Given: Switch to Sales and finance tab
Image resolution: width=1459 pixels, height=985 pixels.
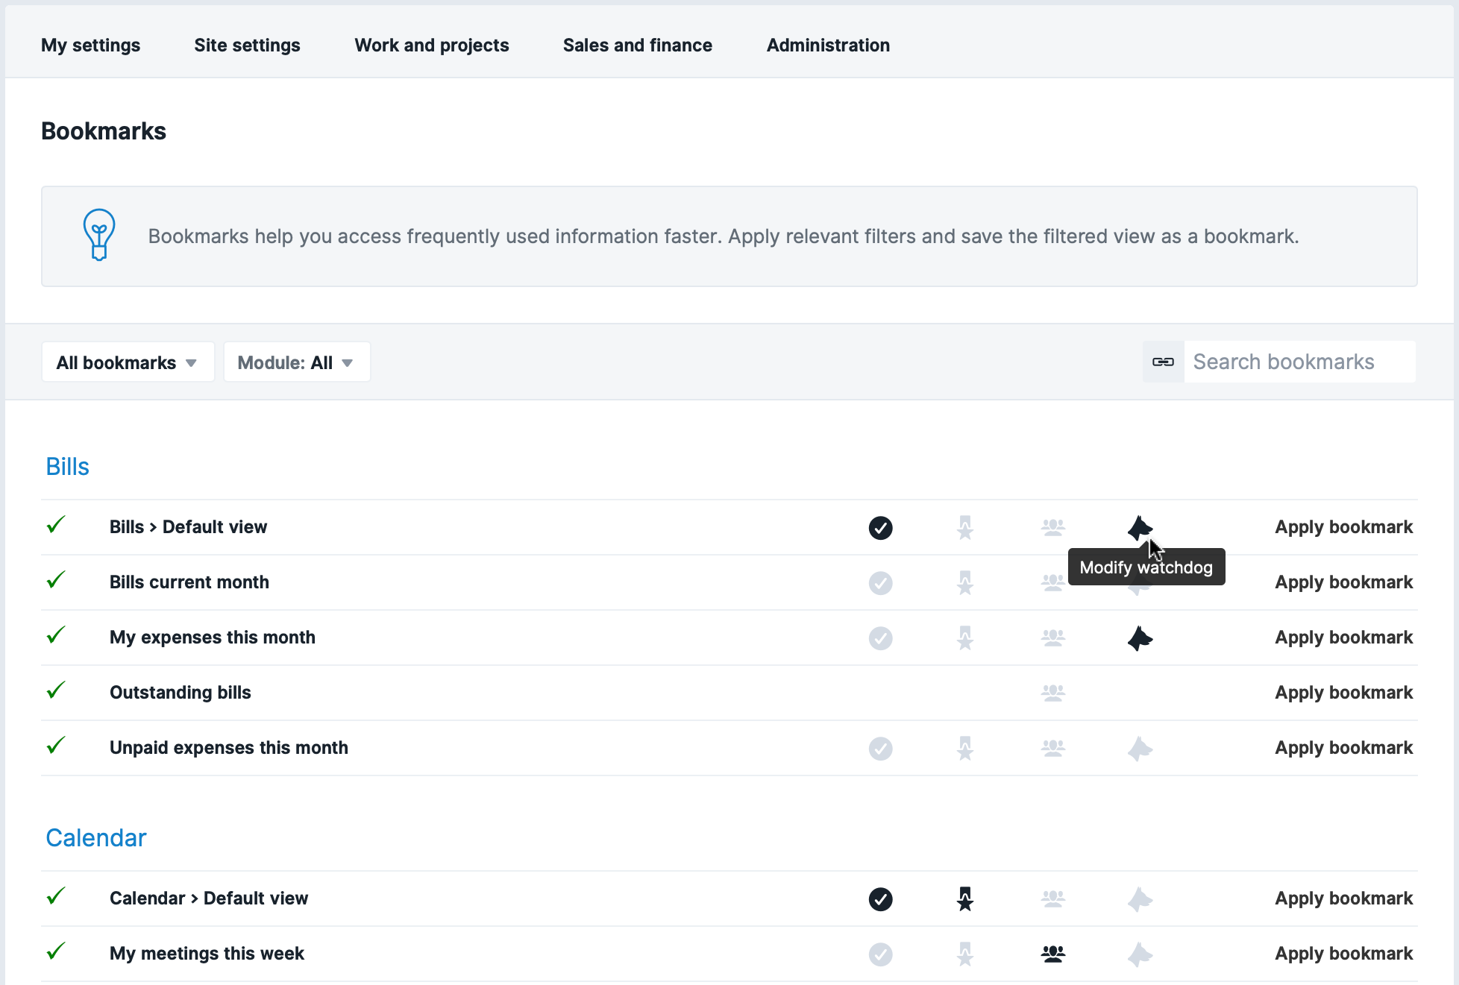Looking at the screenshot, I should click(x=637, y=45).
